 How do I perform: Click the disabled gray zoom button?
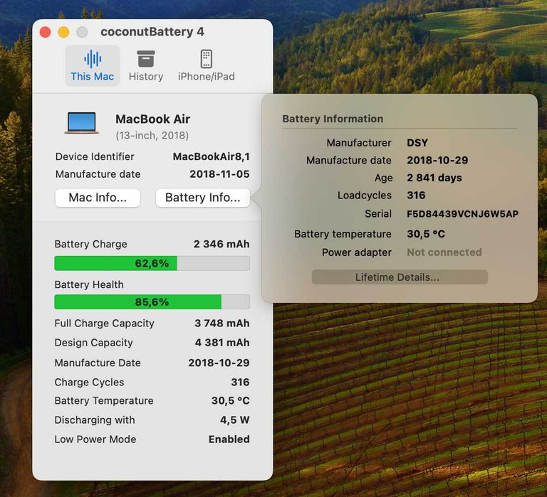point(82,32)
